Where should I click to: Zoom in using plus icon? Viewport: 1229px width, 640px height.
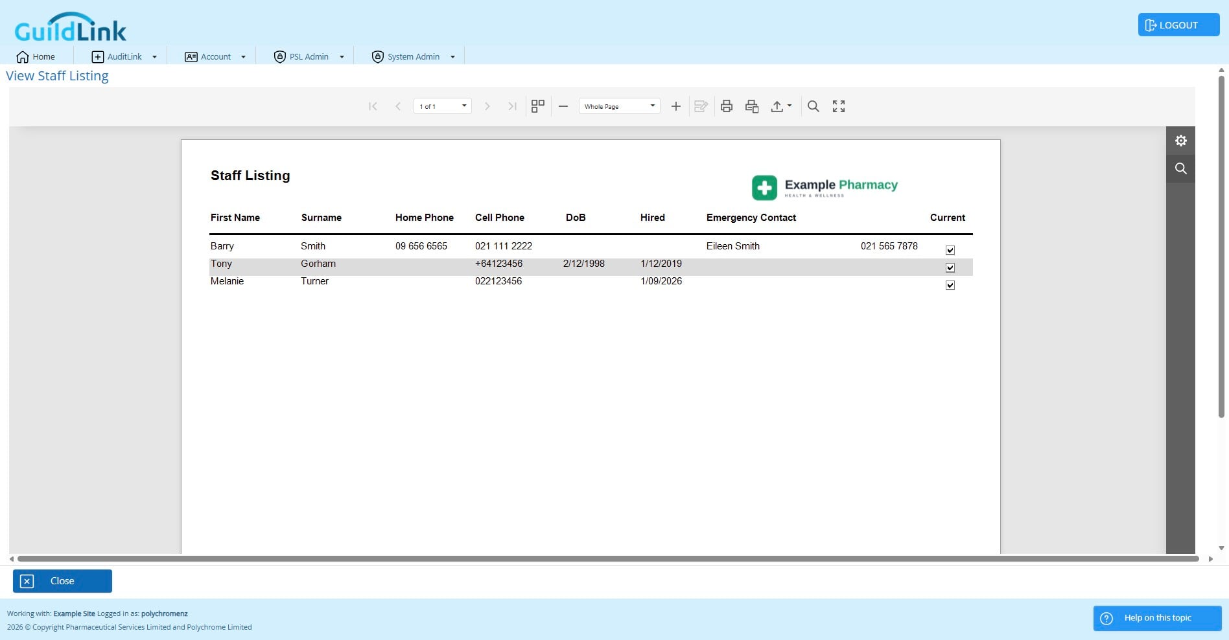675,106
